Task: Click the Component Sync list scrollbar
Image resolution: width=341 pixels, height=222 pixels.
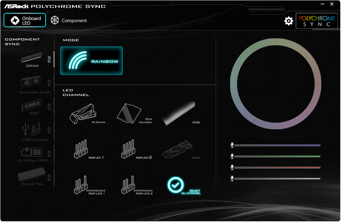Action: click(54, 59)
